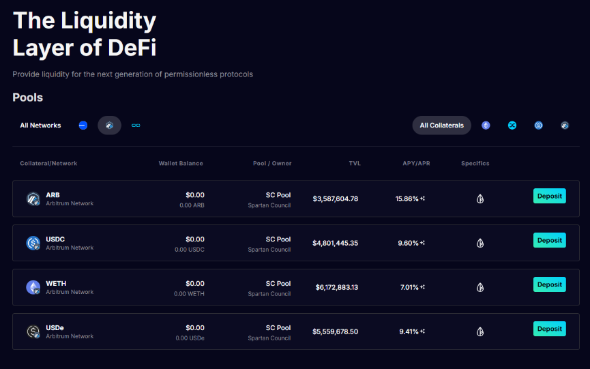This screenshot has width=590, height=369.
Task: Deposit into the USDC pool
Action: (x=549, y=240)
